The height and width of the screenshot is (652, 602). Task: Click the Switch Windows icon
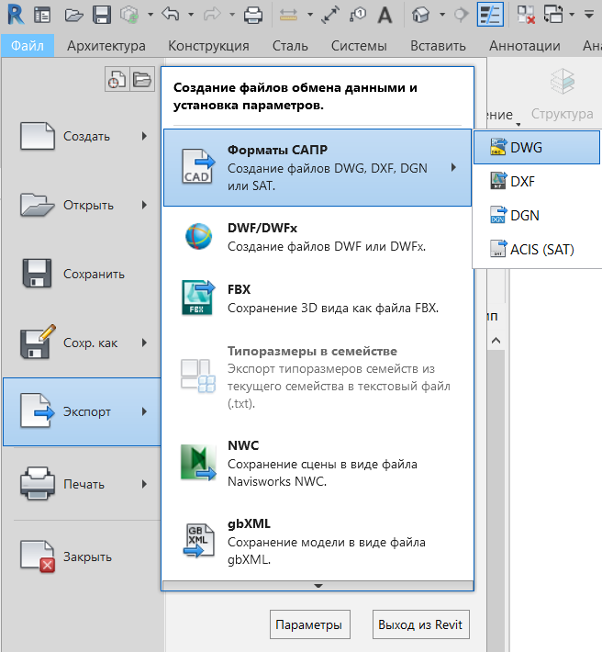tap(553, 15)
